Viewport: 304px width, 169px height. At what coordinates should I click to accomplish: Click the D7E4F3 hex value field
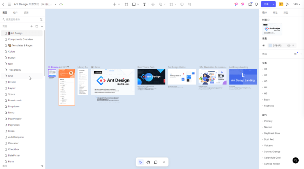coord(277,45)
